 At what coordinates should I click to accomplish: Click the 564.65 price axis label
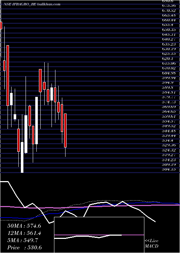pyautogui.click(x=168, y=111)
